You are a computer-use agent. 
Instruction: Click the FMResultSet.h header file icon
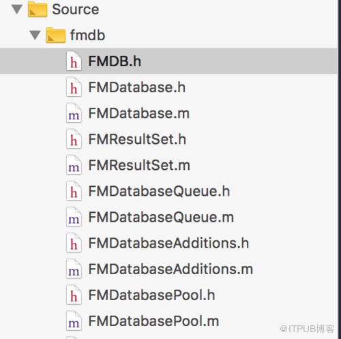[74, 139]
